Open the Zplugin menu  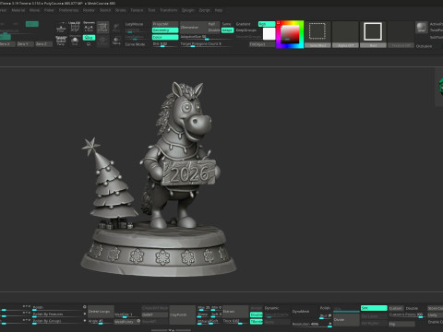[x=187, y=10]
